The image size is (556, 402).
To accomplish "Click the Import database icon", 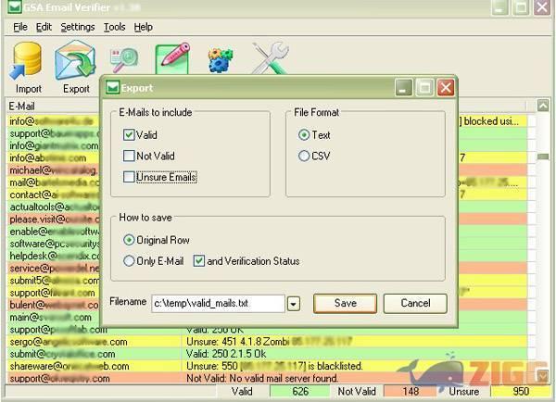I will tap(26, 61).
